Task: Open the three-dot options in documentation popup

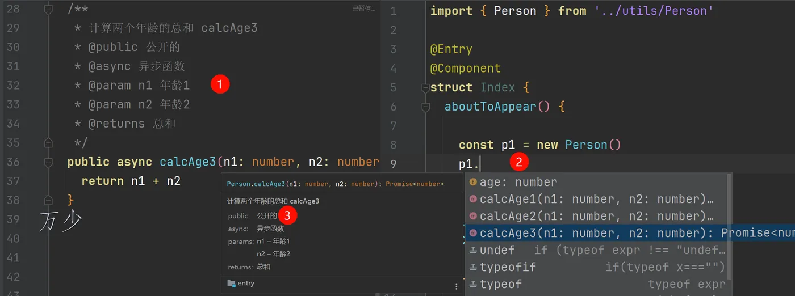Action: tap(457, 286)
